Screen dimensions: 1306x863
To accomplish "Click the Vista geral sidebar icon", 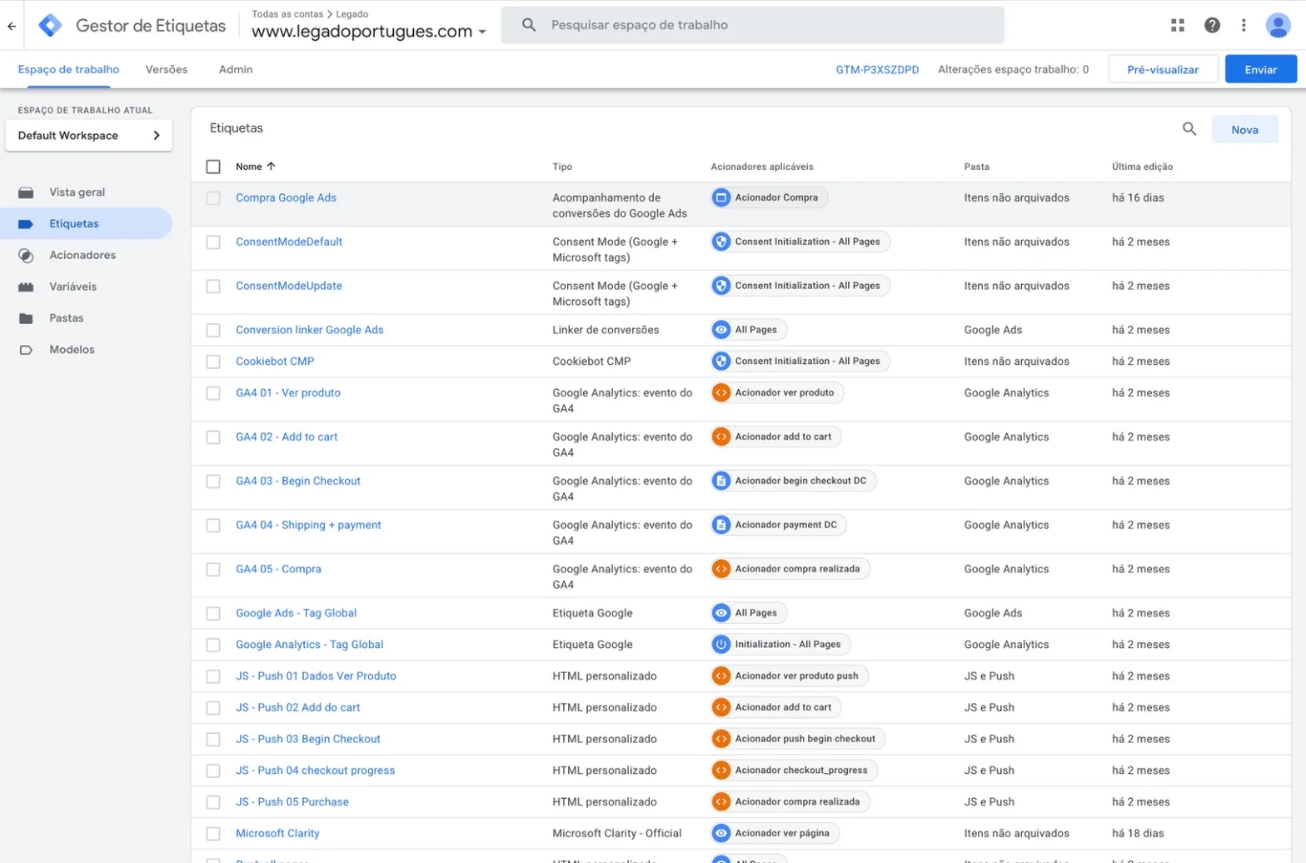I will pyautogui.click(x=26, y=192).
